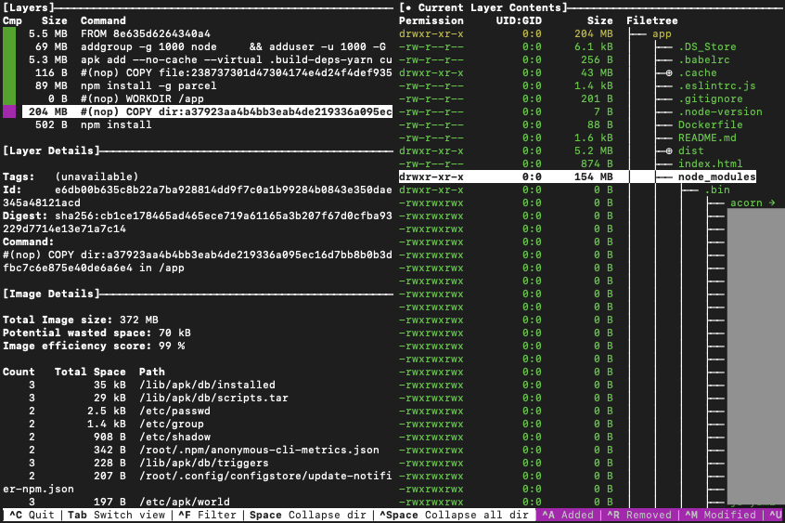Click the Space Collapse dir shortcut

pyautogui.click(x=308, y=515)
